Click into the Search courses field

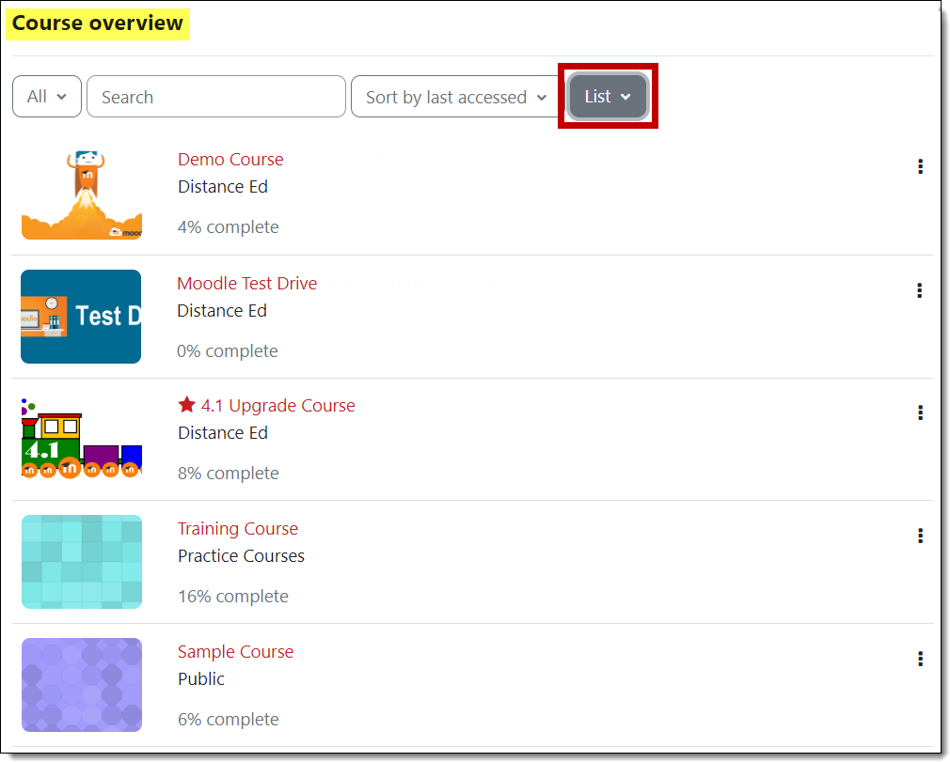pos(216,96)
